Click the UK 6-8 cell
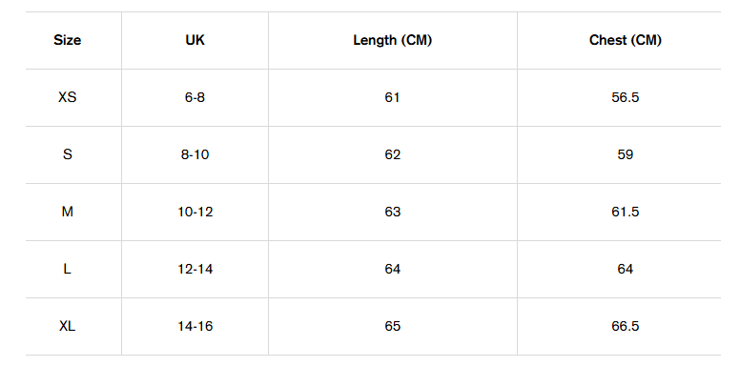 pos(195,97)
